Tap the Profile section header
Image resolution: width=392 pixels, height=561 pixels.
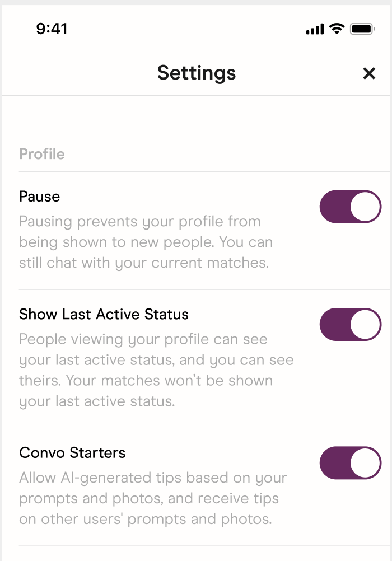pos(42,154)
